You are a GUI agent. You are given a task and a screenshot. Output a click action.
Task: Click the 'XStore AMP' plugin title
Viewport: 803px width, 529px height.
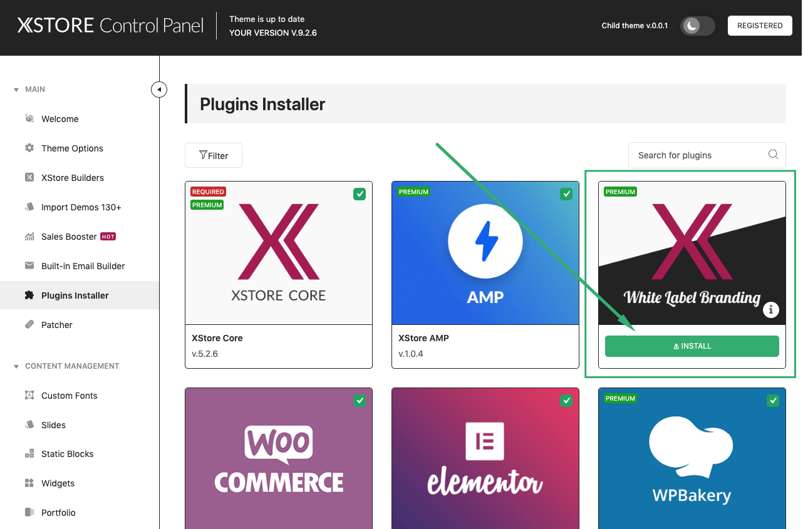click(x=423, y=338)
